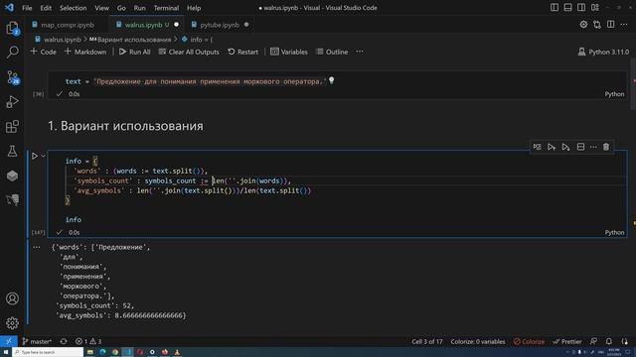Synchronize changes in the status bar
Image resolution: width=636 pixels, height=357 pixels.
64,341
